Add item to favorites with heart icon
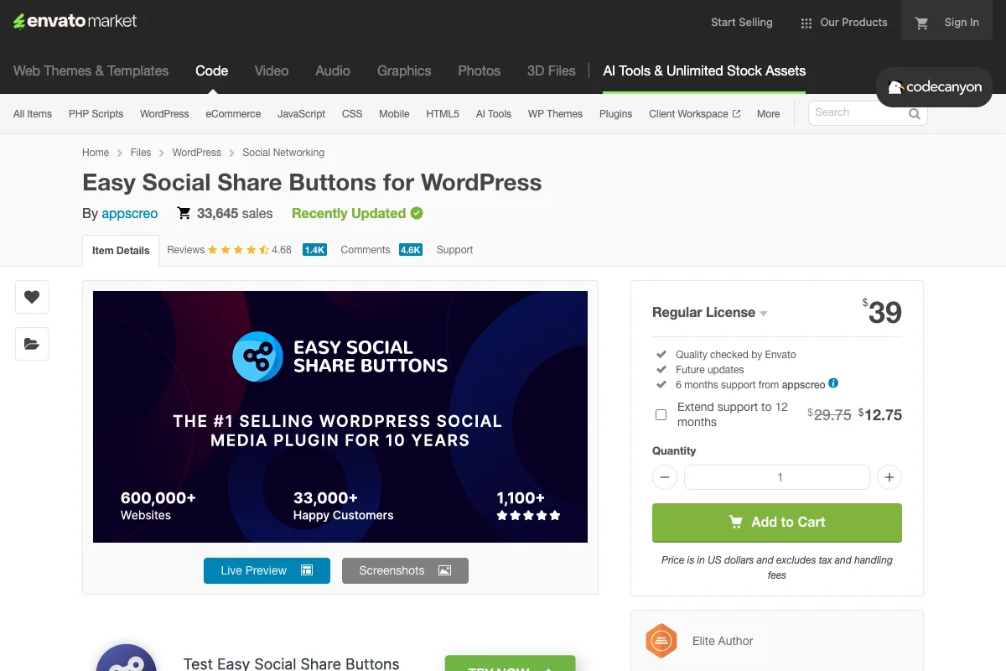The height and width of the screenshot is (671, 1006). tap(32, 297)
